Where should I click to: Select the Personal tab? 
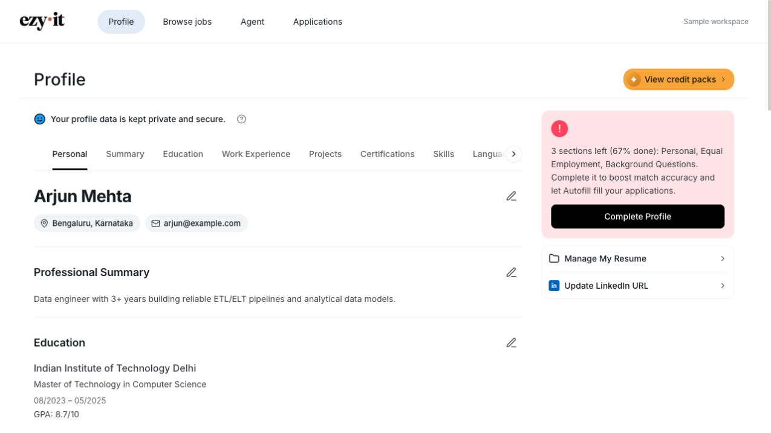70,154
